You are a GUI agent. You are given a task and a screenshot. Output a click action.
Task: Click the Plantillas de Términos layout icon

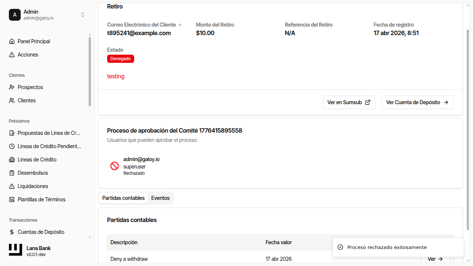pyautogui.click(x=12, y=199)
